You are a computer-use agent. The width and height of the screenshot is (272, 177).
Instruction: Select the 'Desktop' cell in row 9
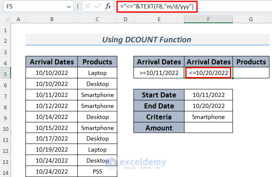tap(97, 117)
